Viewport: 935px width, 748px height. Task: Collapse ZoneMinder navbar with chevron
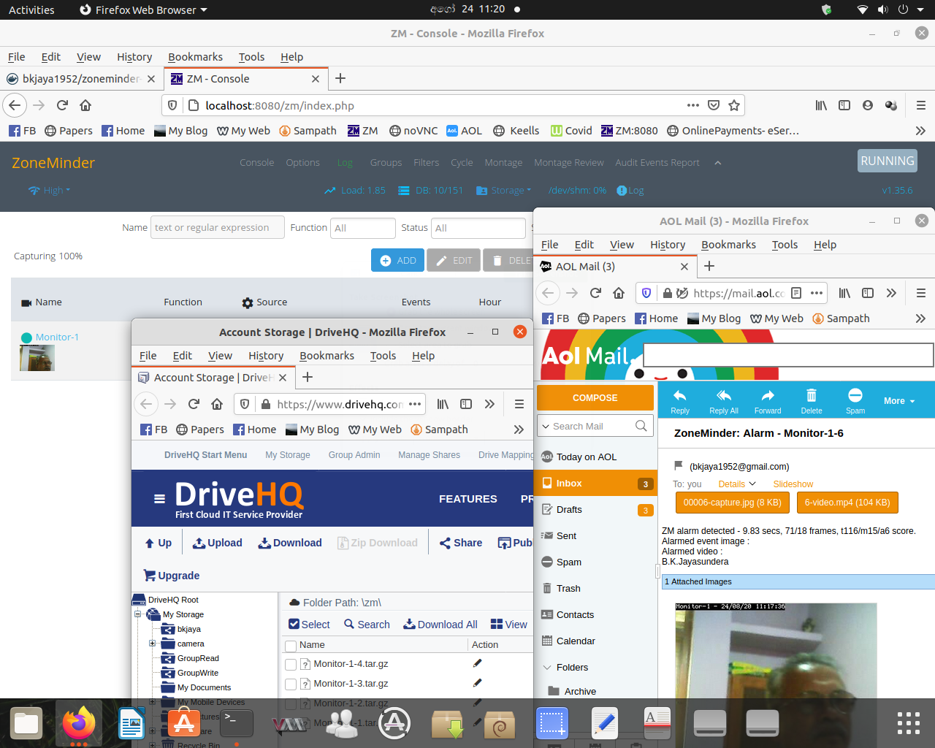pyautogui.click(x=718, y=163)
